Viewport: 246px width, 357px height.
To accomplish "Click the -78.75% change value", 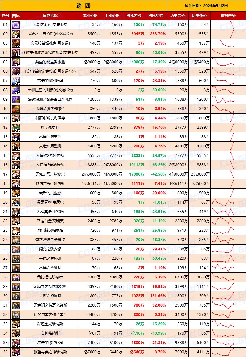I will click(158, 24).
